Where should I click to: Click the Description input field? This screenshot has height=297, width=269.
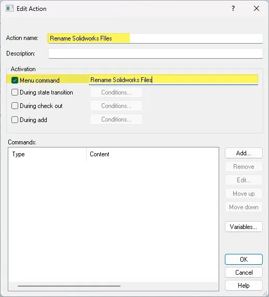155,53
